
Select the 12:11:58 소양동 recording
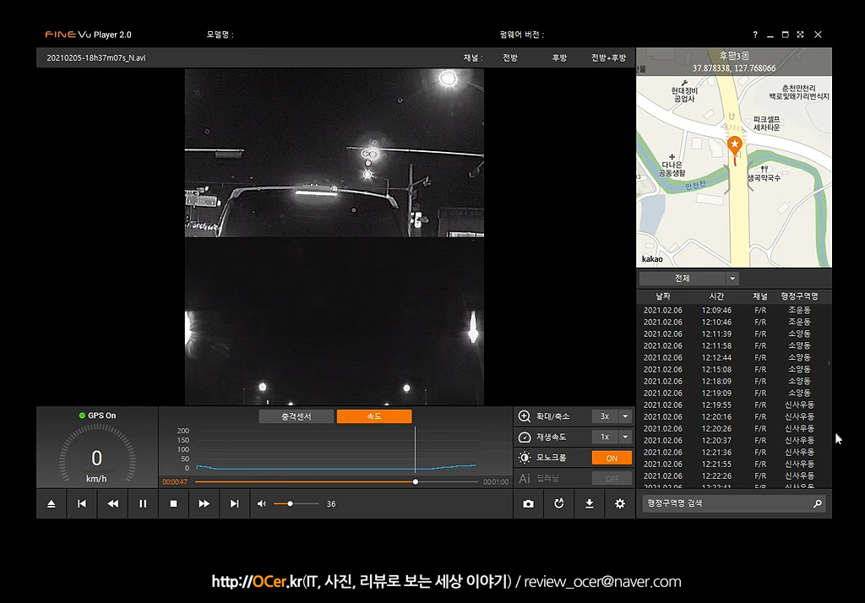click(x=732, y=346)
